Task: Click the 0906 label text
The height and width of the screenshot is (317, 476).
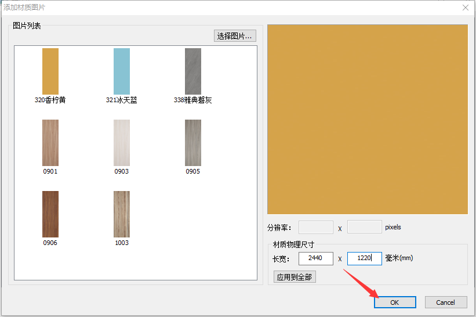Action: 50,243
